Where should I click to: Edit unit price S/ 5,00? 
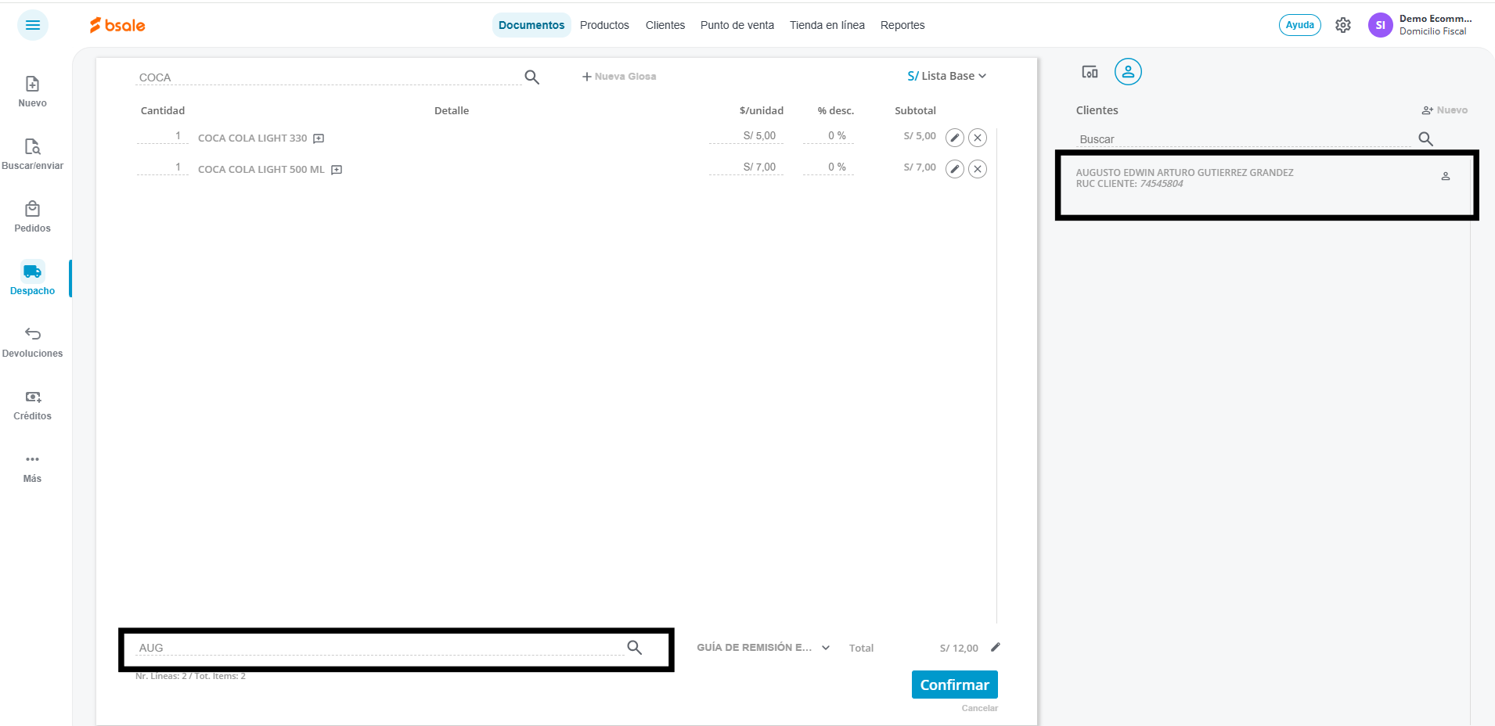[746, 136]
